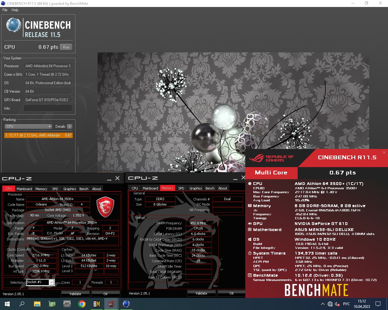Open the Ranking CPU dropdown

[x=28, y=127]
